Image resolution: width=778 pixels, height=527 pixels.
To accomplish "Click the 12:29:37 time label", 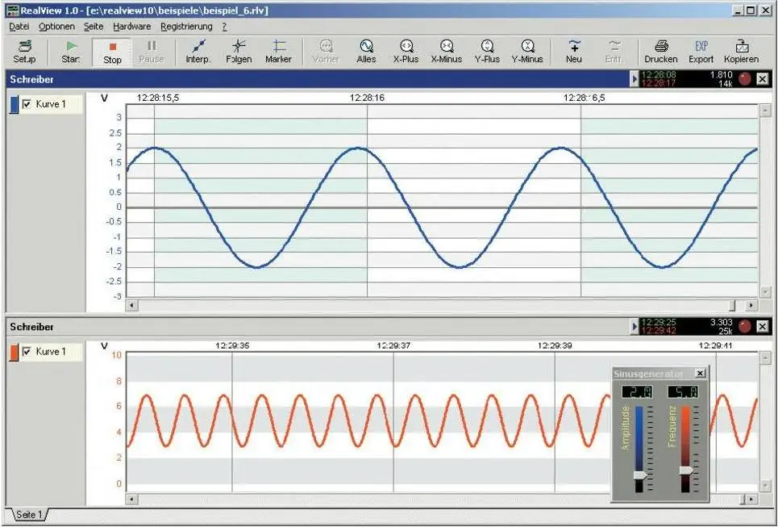I will tap(393, 345).
